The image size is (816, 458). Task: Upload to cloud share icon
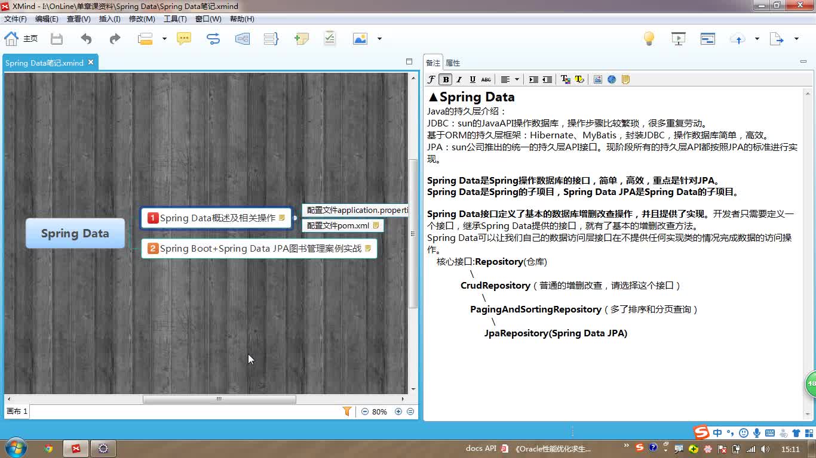point(738,39)
